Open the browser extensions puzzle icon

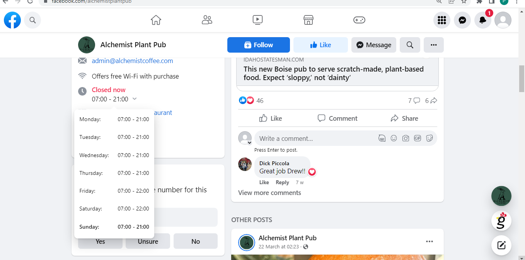tap(479, 2)
